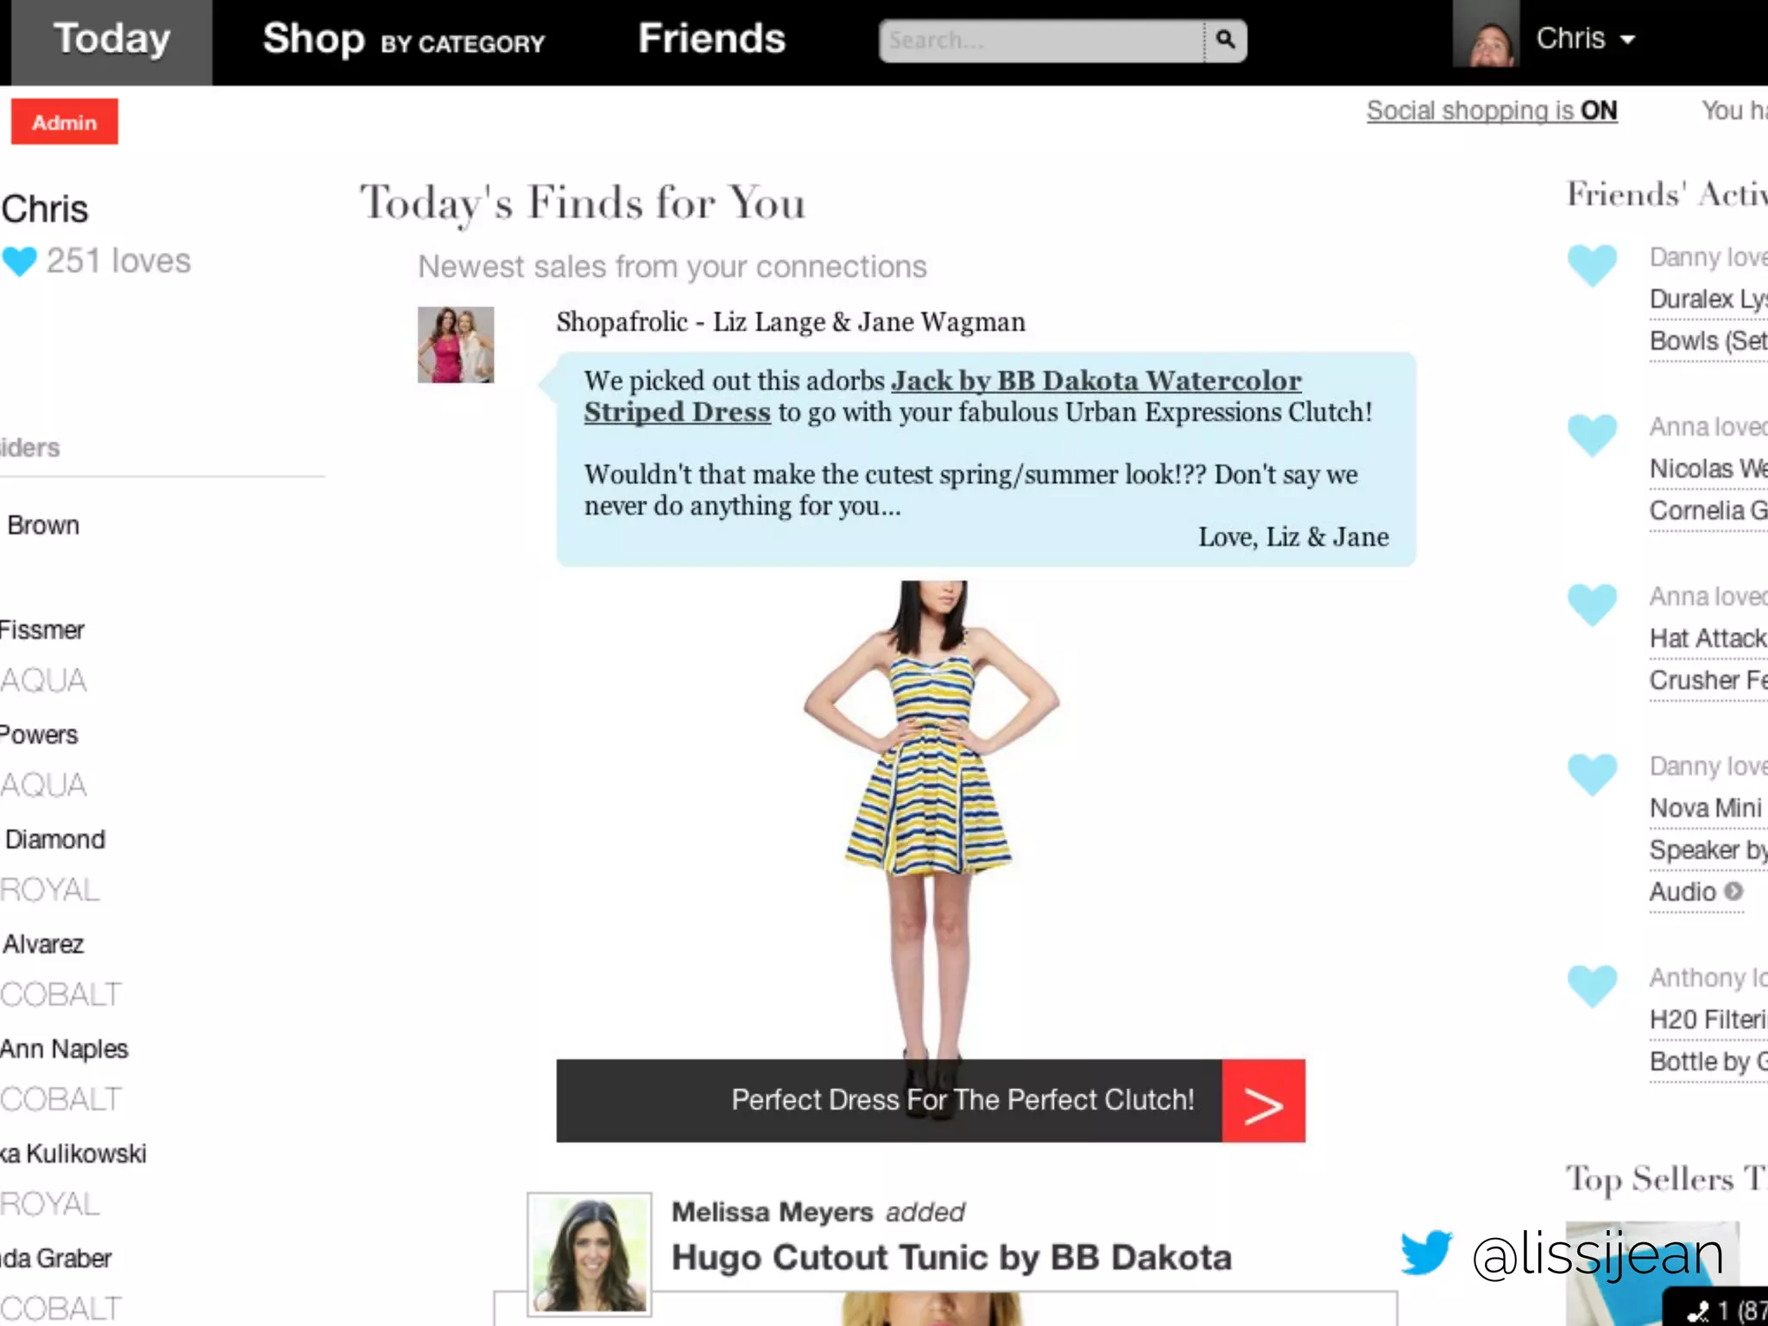Click heart icon next to Hat Attack
Image resolution: width=1768 pixels, height=1326 pixels.
click(x=1592, y=603)
